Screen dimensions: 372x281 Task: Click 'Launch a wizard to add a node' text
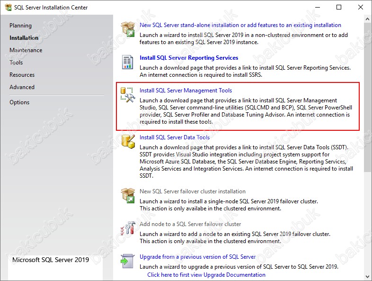coord(235,234)
